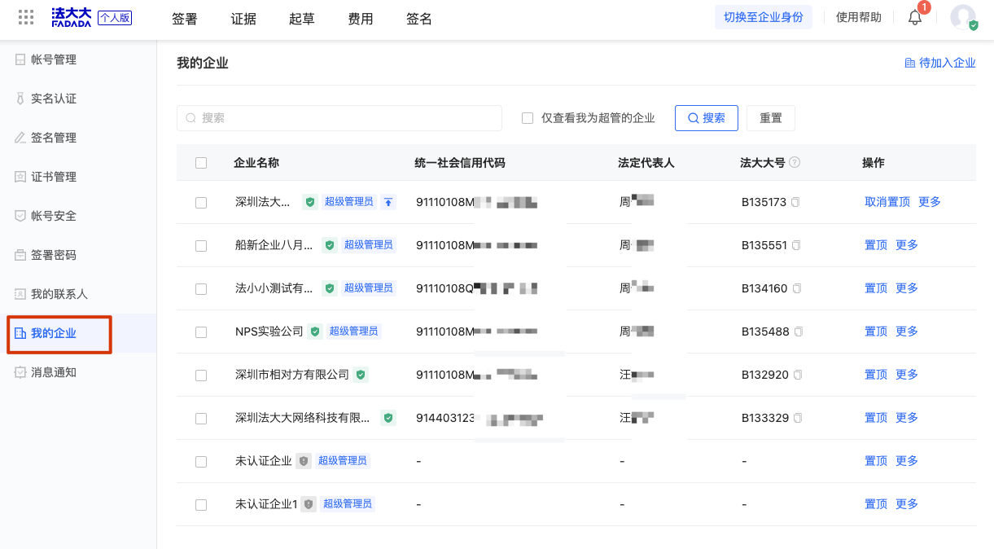The height and width of the screenshot is (549, 994).
Task: Click the 重置 button
Action: coord(771,118)
